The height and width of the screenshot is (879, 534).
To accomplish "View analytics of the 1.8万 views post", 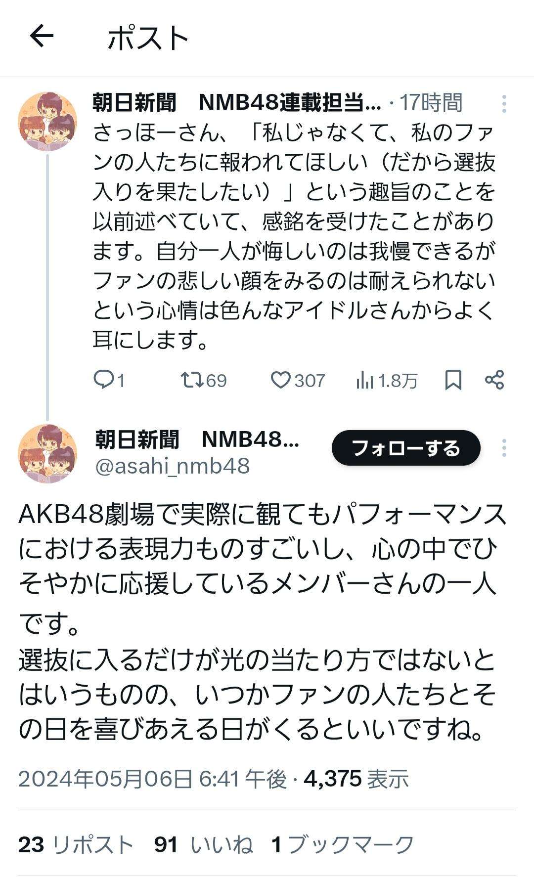I will tap(365, 380).
